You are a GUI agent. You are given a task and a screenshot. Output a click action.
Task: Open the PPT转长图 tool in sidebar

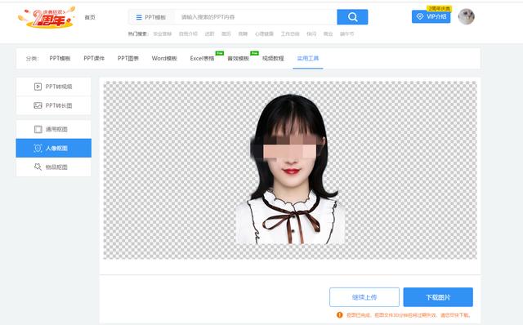(53, 105)
